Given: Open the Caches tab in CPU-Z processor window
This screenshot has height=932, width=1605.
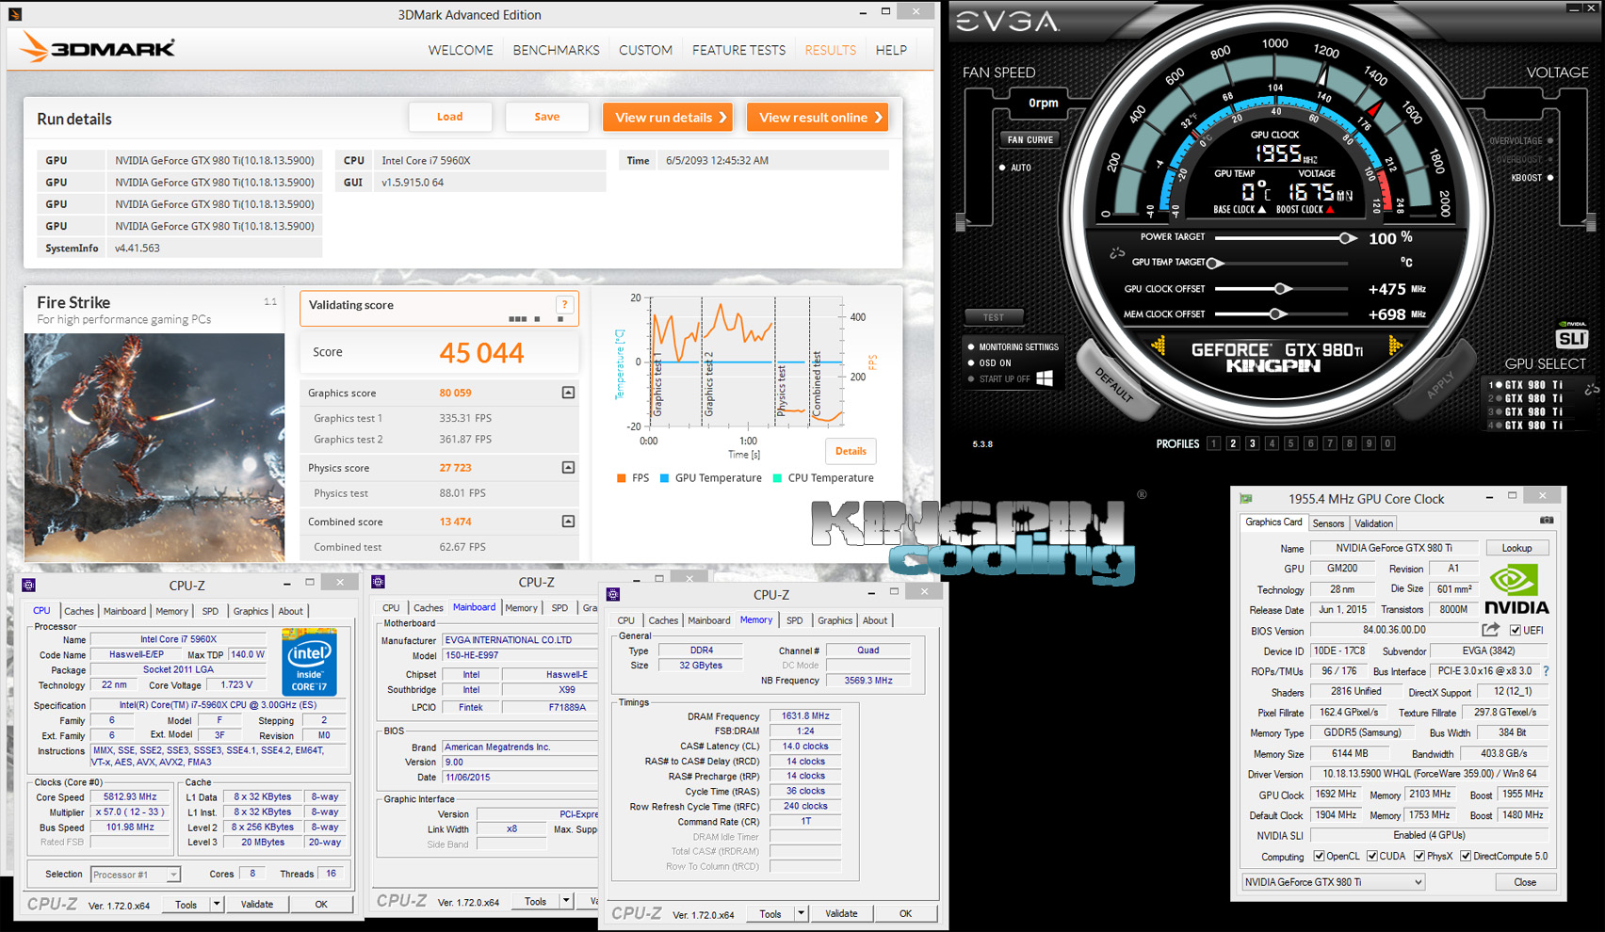Looking at the screenshot, I should tap(79, 611).
